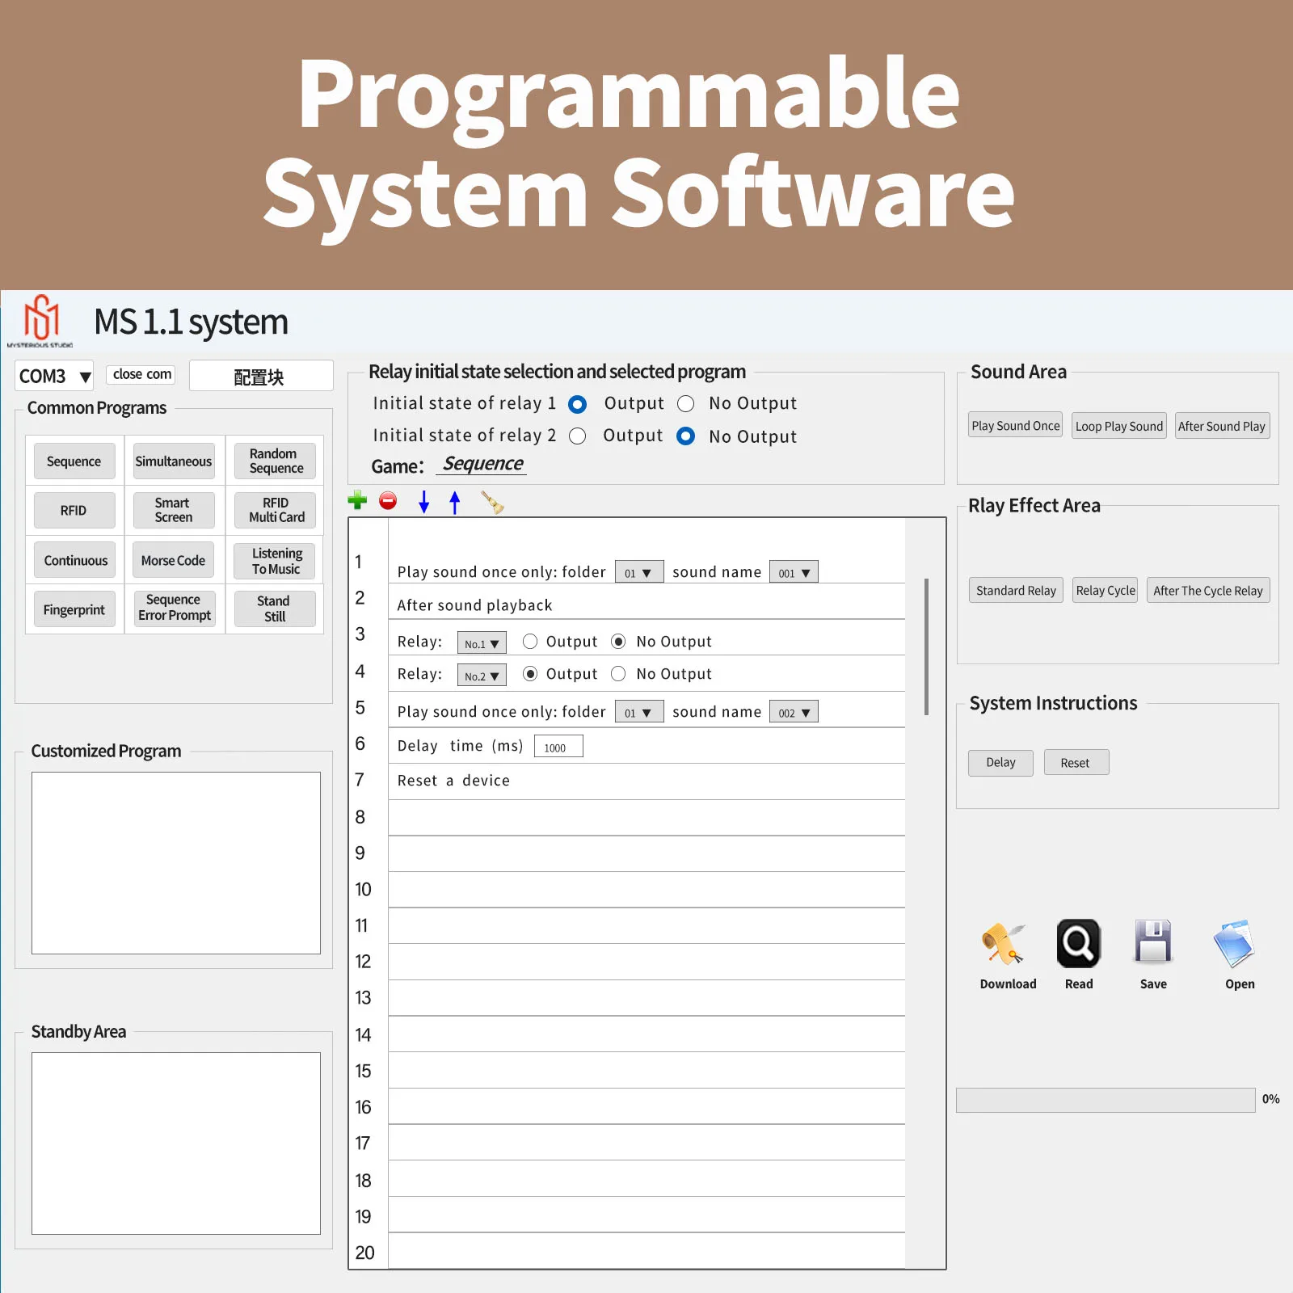The width and height of the screenshot is (1293, 1293).
Task: Click Relay Cycle button
Action: tap(1106, 591)
